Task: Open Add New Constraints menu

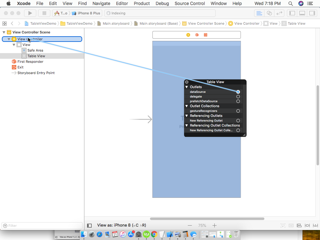Action: pyautogui.click(x=307, y=226)
